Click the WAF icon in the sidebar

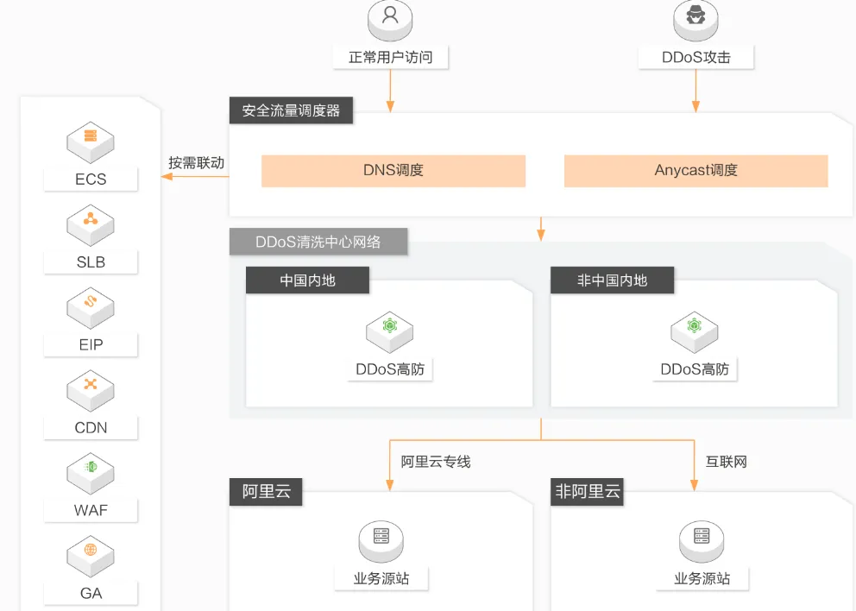tap(89, 473)
